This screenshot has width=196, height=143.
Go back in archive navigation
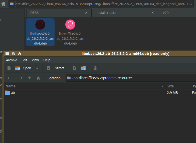point(9,78)
